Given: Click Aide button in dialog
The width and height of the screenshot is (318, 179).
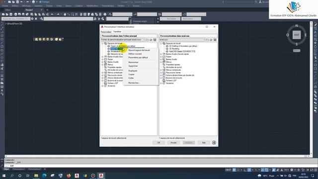Looking at the screenshot, I should (x=204, y=143).
